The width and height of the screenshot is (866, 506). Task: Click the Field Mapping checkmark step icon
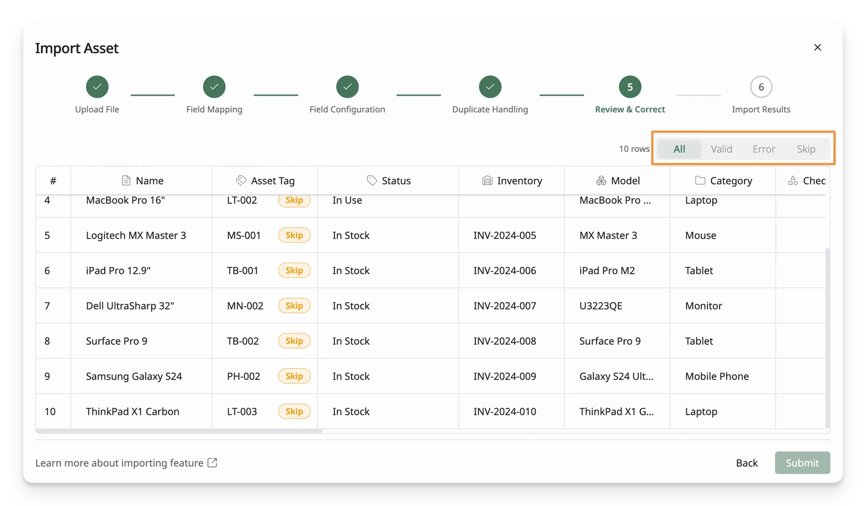[x=214, y=87]
